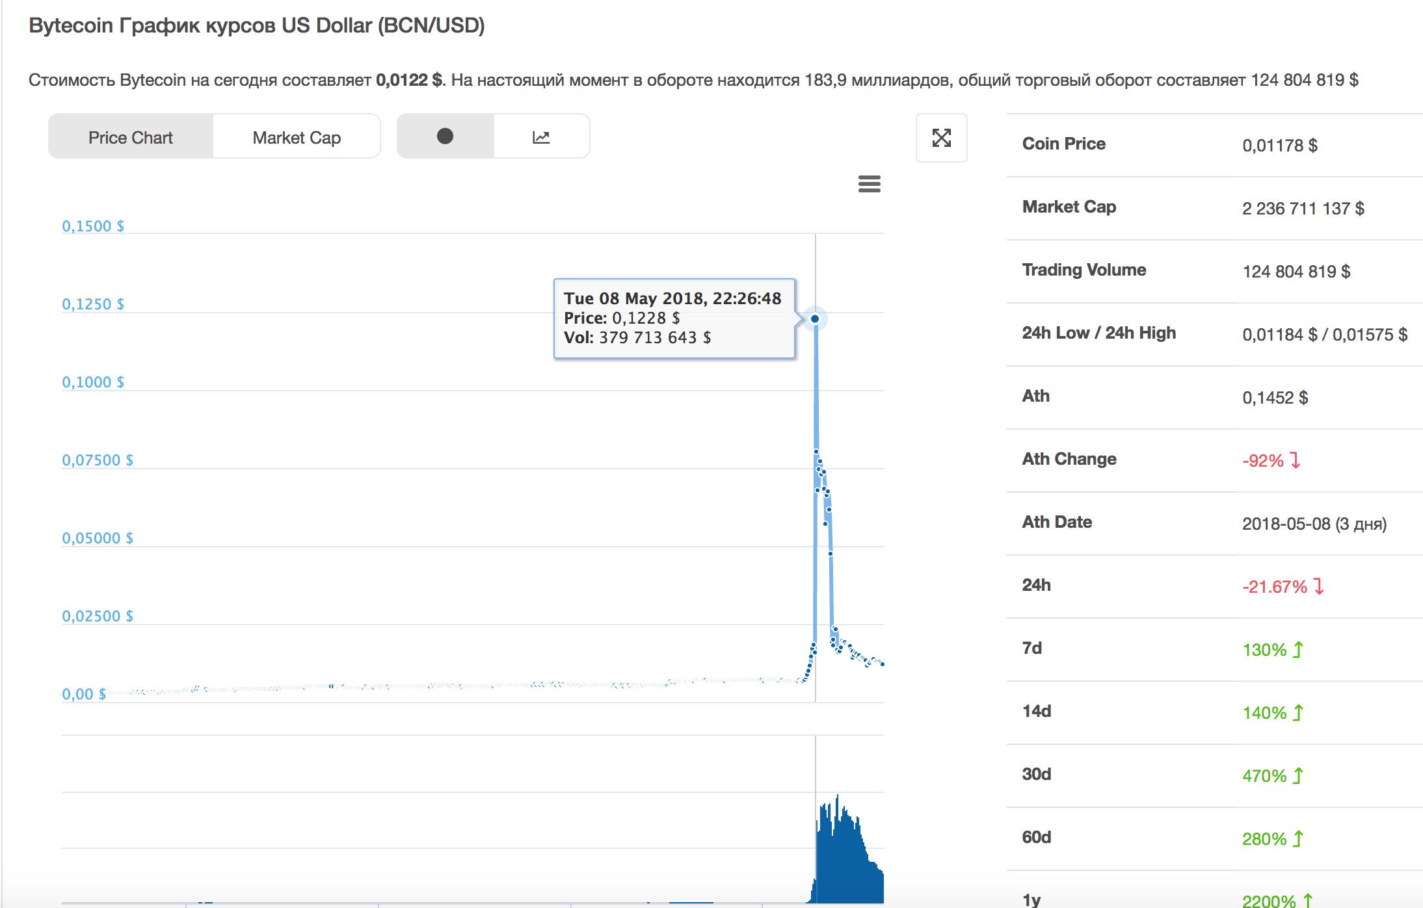Click the 0,00 $ axis label
The width and height of the screenshot is (1423, 908).
[84, 694]
